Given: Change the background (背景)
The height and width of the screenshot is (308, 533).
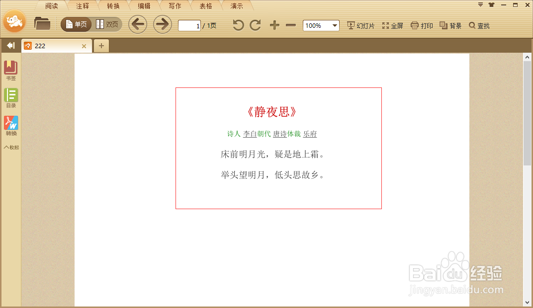Looking at the screenshot, I should pyautogui.click(x=450, y=25).
